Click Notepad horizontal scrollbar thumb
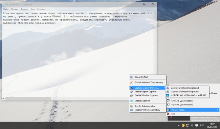This screenshot has height=129, width=220. [x=28, y=99]
